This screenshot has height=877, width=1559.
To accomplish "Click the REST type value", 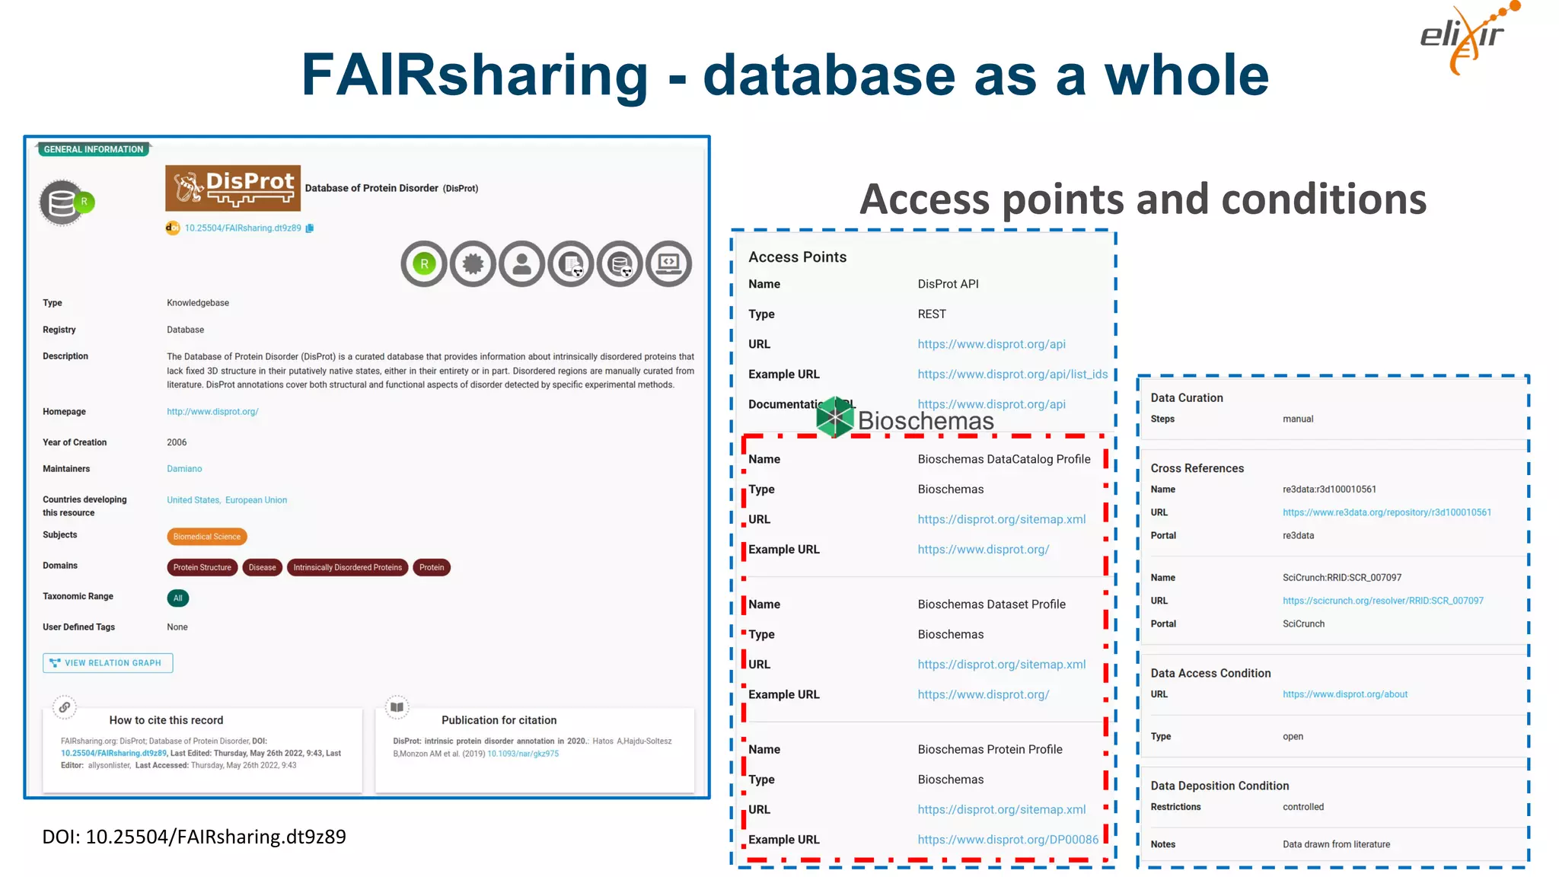I will [x=932, y=314].
